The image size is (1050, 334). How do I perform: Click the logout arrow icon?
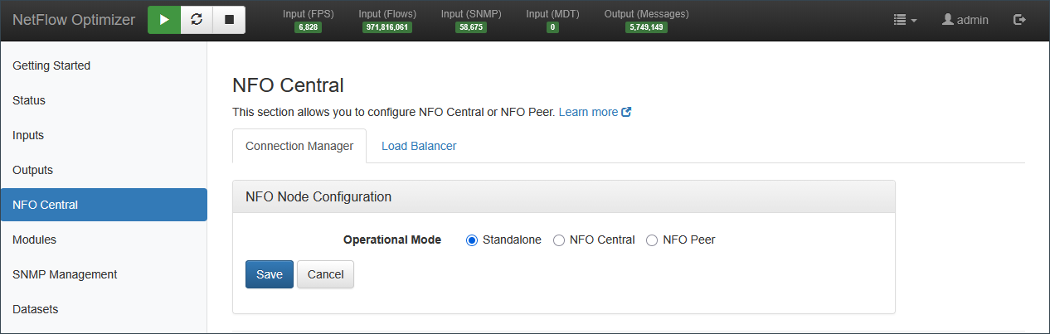tap(1019, 20)
